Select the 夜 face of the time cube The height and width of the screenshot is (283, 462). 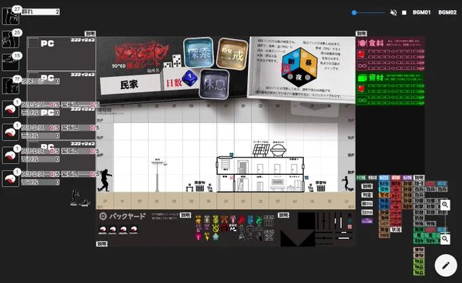coord(299,78)
